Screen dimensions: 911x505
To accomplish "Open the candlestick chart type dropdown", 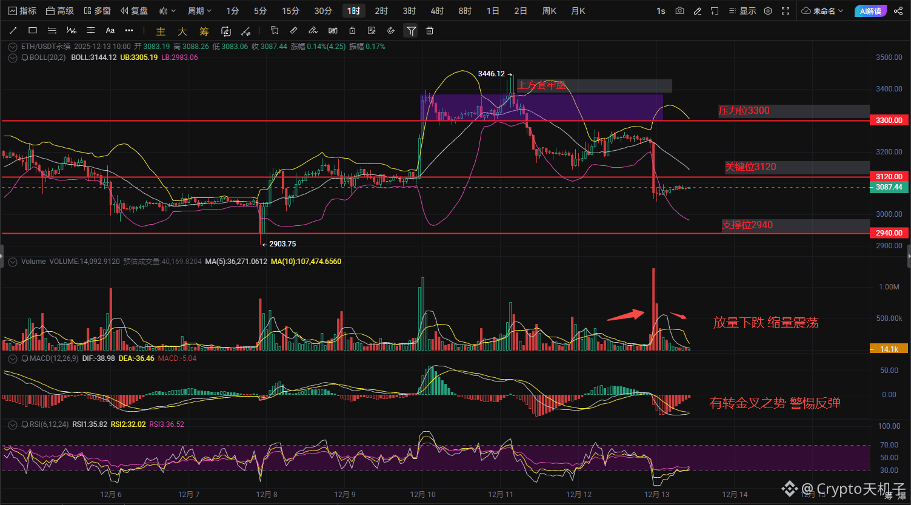I will point(167,11).
